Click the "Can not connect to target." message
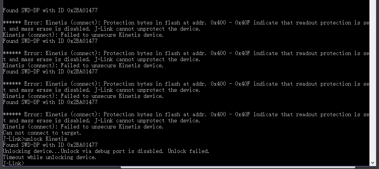The height and width of the screenshot is (169, 379). pos(42,133)
